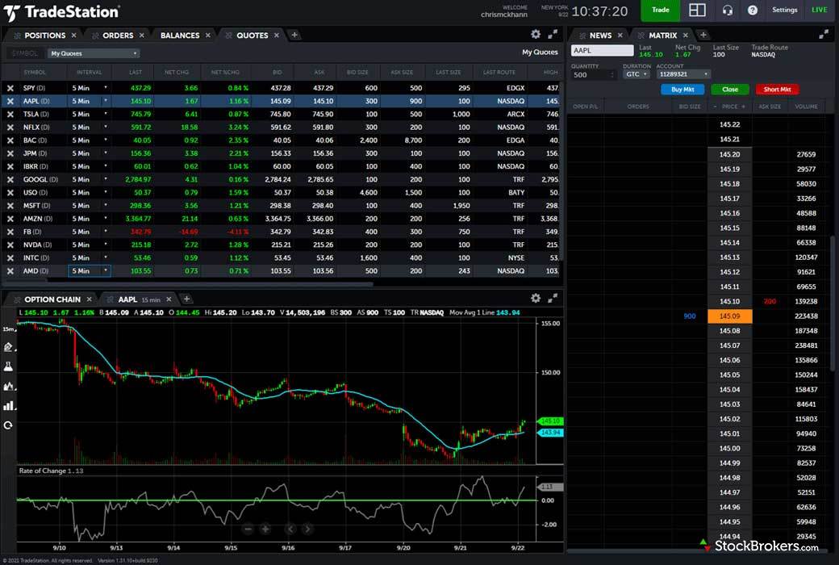Image resolution: width=839 pixels, height=565 pixels.
Task: Toggle the LIVE trading mode indicator
Action: [x=819, y=10]
